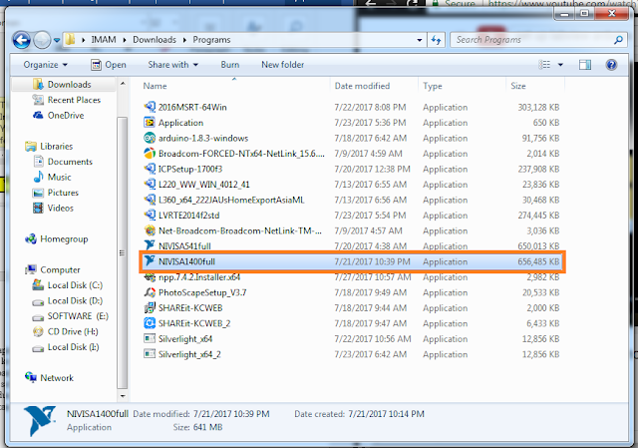
Task: Select Downloads in the address breadcrumb
Action: tap(155, 40)
